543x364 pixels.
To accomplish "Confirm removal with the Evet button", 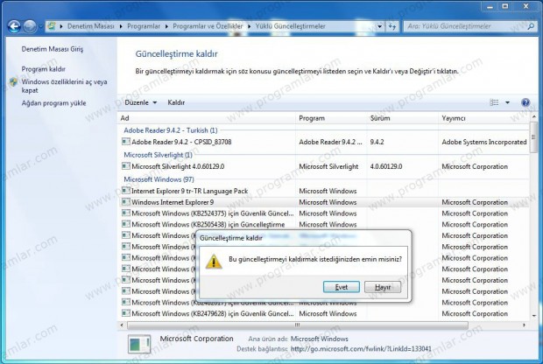I will pyautogui.click(x=342, y=287).
